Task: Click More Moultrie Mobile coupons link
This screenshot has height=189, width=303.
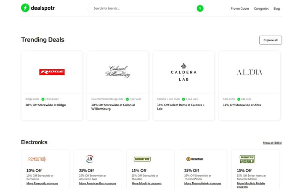Action: pos(251,185)
